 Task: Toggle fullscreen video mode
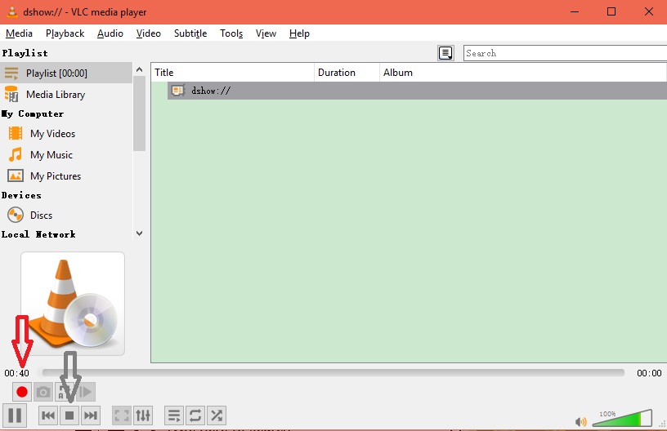point(122,415)
